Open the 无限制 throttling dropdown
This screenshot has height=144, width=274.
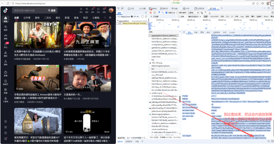coord(193,13)
